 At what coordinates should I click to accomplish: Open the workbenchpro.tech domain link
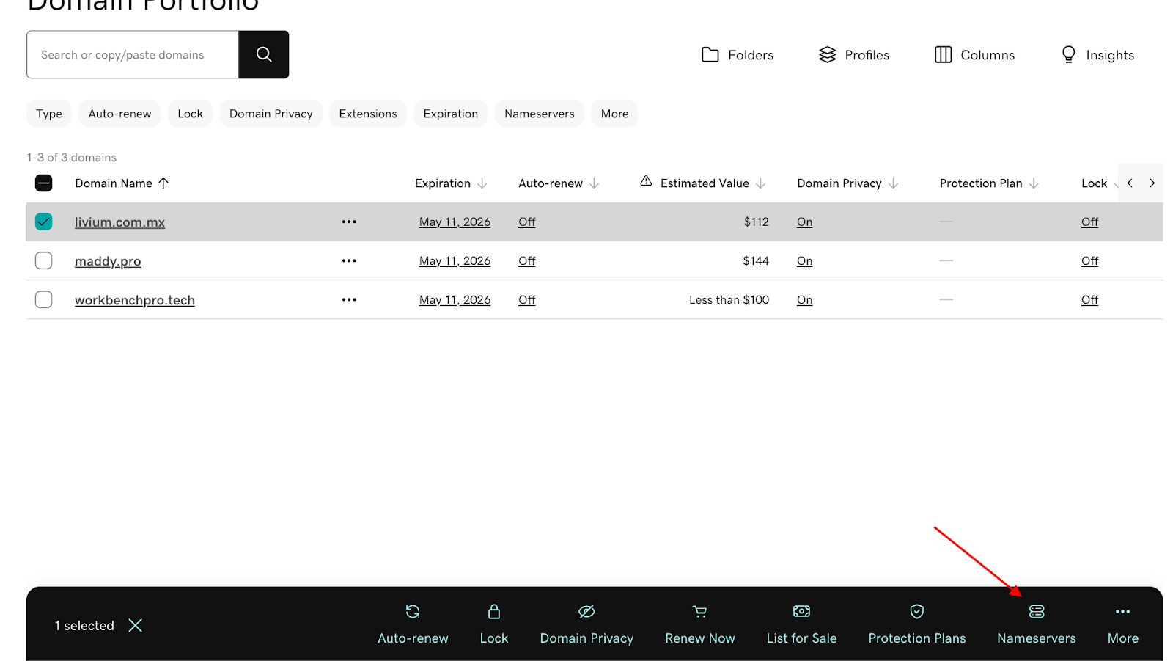[135, 300]
